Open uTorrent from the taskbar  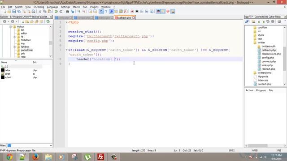pyautogui.click(x=87, y=157)
